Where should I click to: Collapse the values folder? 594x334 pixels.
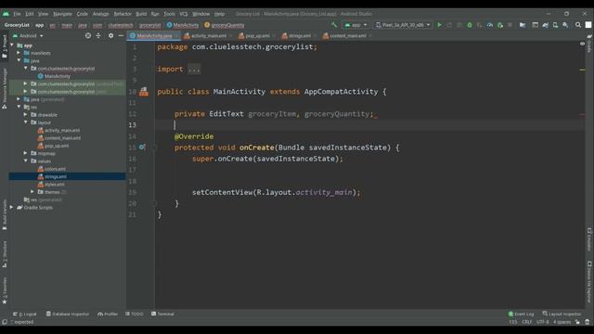pyautogui.click(x=25, y=161)
